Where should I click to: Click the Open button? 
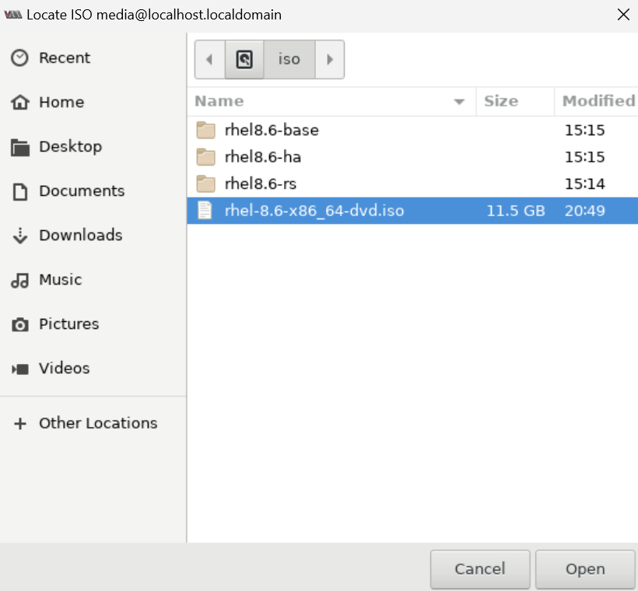click(x=585, y=569)
